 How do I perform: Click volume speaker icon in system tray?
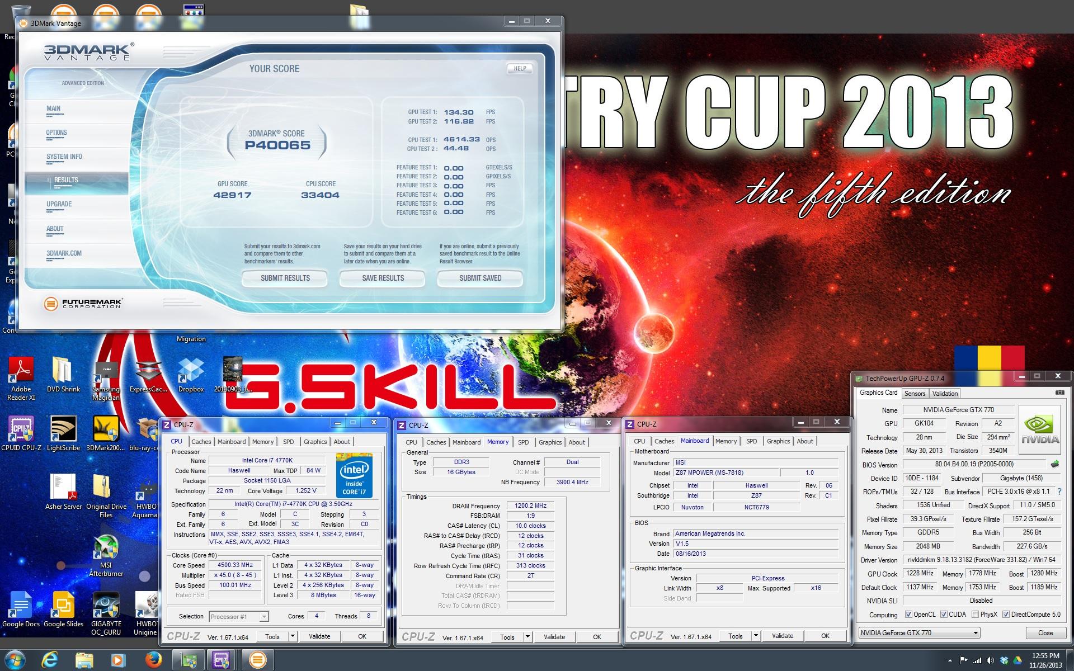(991, 660)
